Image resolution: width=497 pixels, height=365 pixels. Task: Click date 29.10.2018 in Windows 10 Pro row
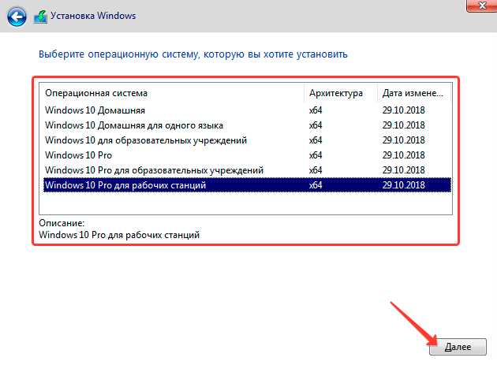click(x=403, y=155)
